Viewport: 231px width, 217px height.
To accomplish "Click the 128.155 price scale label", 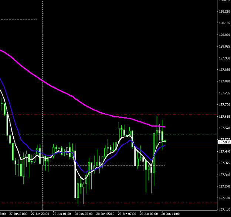I will [224, 23].
